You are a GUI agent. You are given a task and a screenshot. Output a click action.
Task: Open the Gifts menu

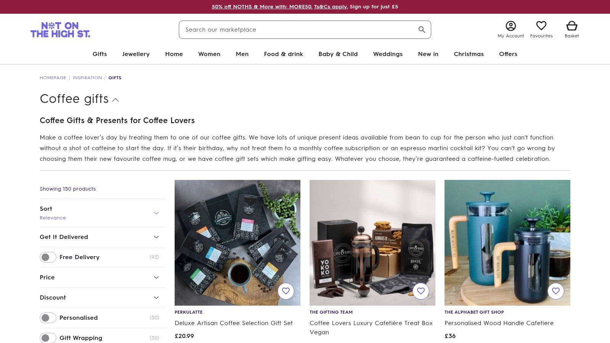[100, 54]
